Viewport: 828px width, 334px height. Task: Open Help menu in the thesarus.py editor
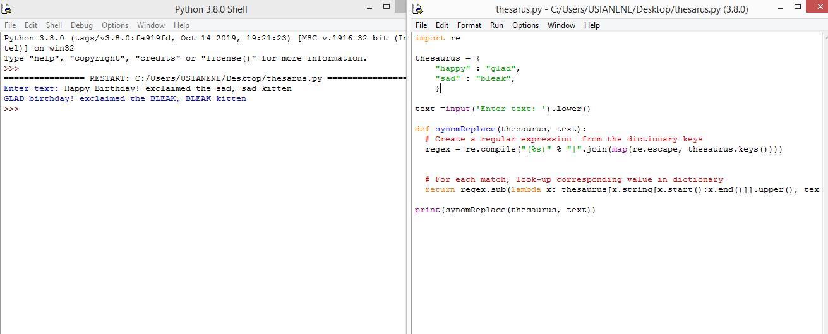592,25
